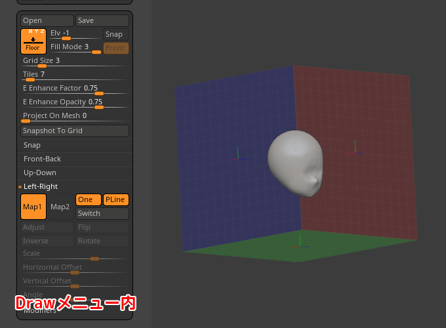Toggle the PLine option
This screenshot has width=446, height=328.
tap(115, 199)
